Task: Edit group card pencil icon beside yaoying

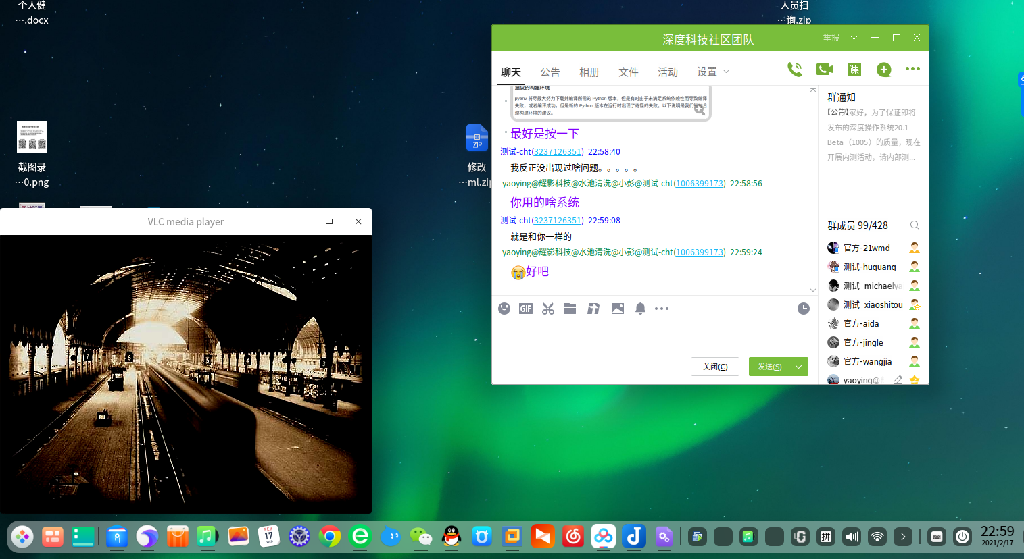Action: point(898,380)
